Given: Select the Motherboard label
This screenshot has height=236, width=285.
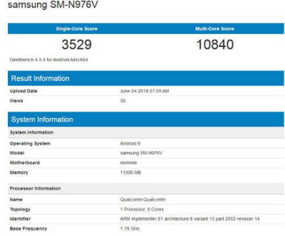Looking at the screenshot, I should (25, 163).
